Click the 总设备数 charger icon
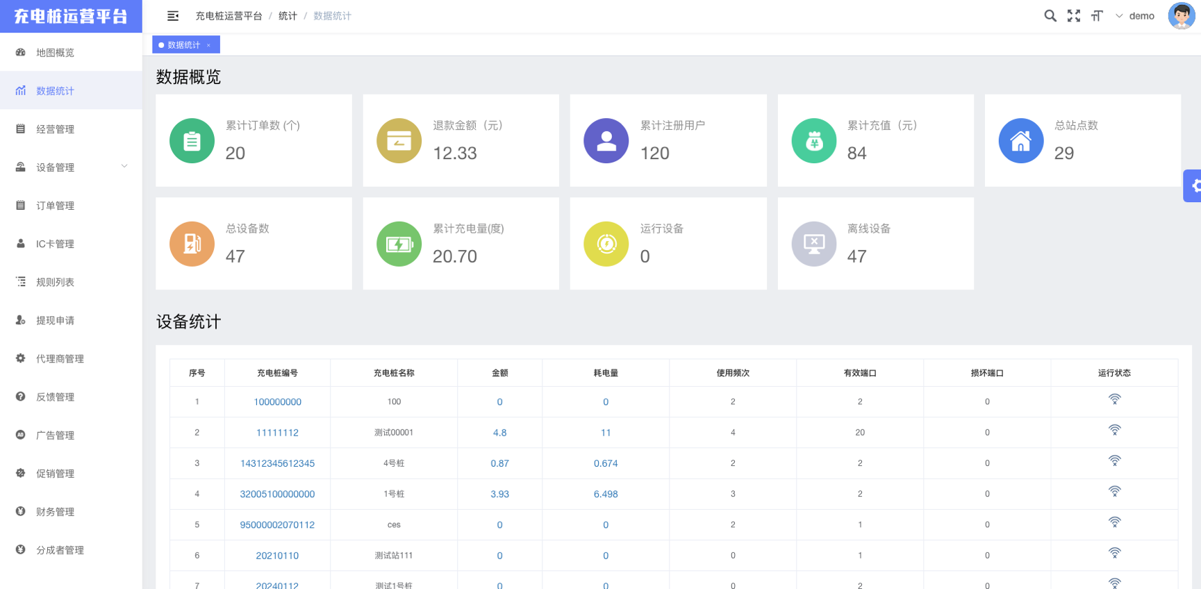The width and height of the screenshot is (1201, 589). pyautogui.click(x=192, y=244)
